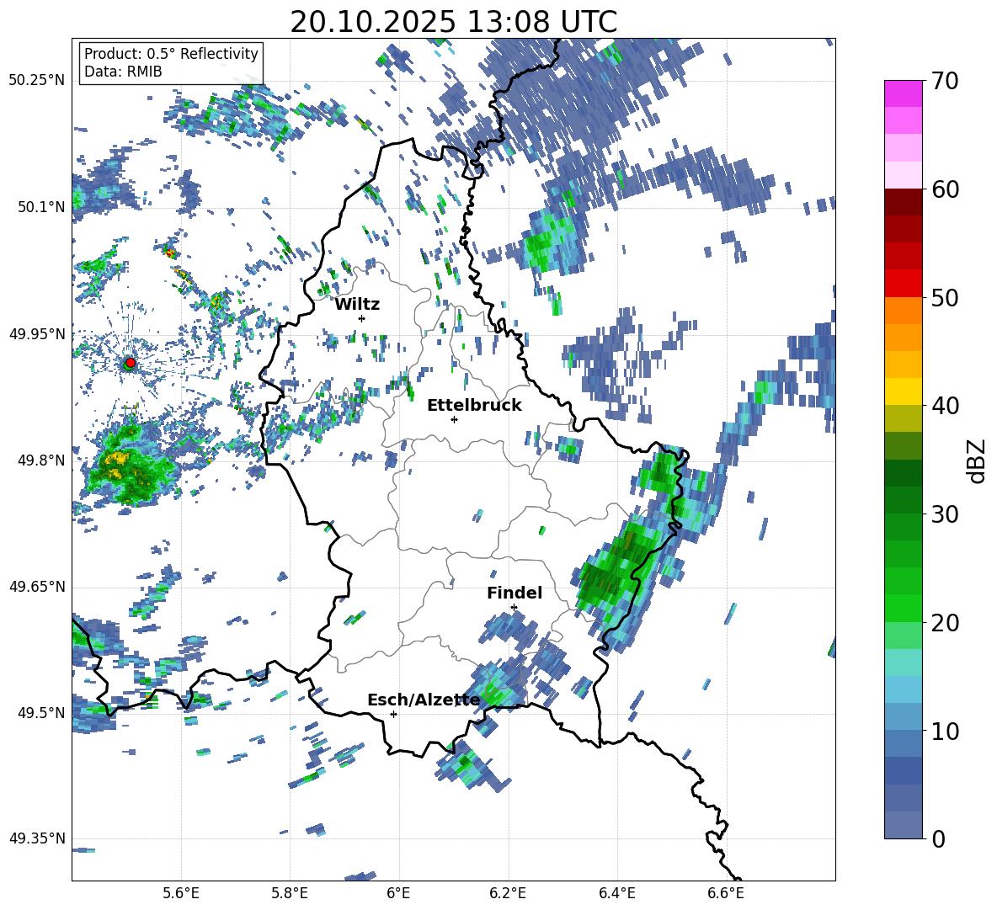Click the 50.25°N latitude label
The image size is (997, 910).
point(37,81)
